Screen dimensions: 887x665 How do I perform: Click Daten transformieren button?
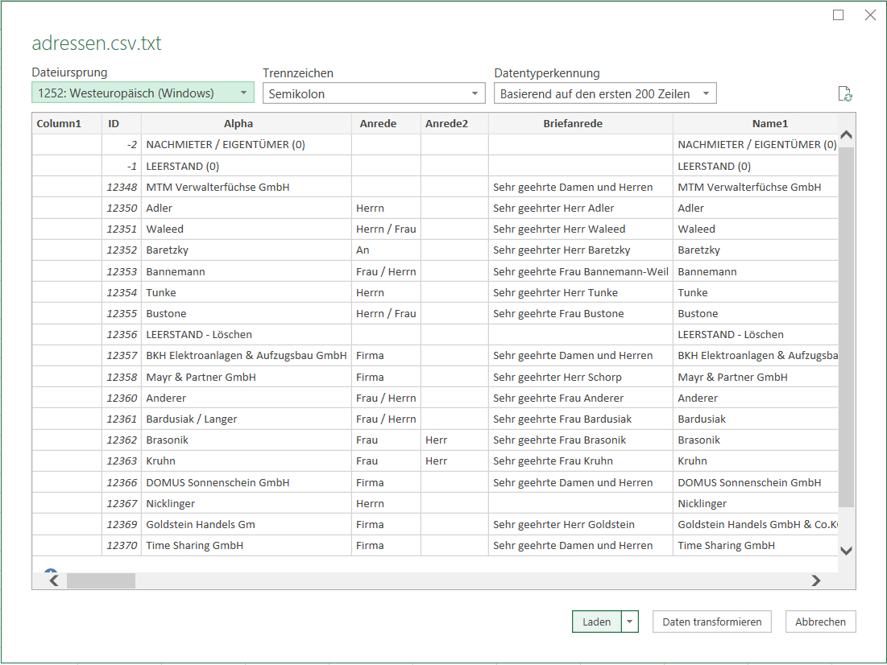pyautogui.click(x=711, y=622)
